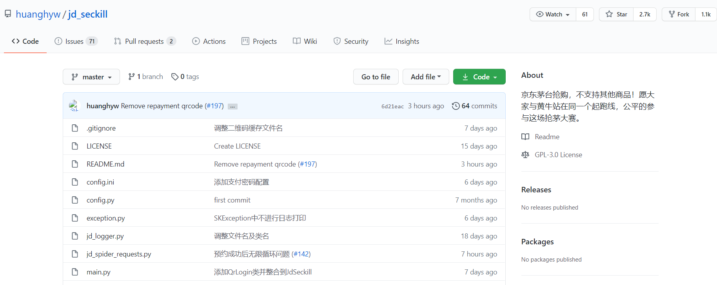Click the file icon next to config.py

tap(75, 200)
